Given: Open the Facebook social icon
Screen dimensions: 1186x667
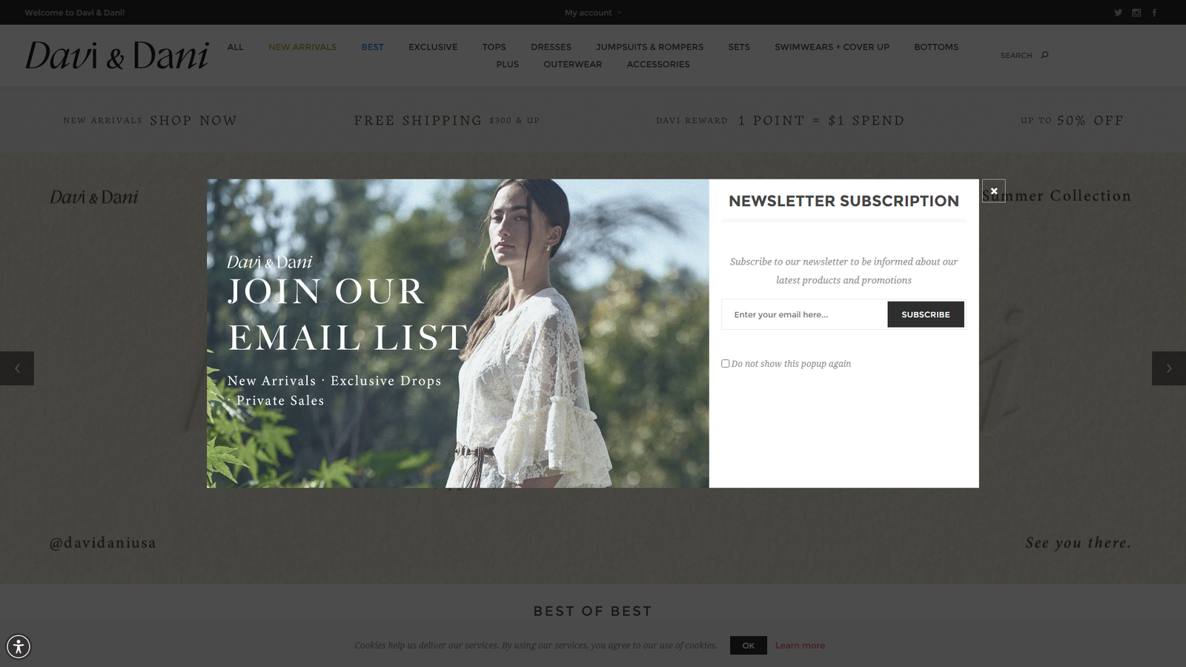Looking at the screenshot, I should coord(1154,13).
